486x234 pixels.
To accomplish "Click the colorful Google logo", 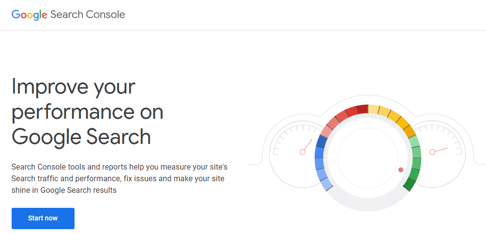I will [x=30, y=15].
